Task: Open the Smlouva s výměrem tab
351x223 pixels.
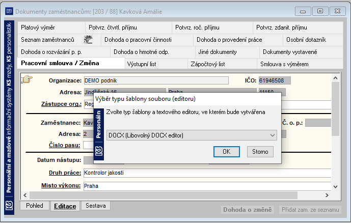Action: tap(300, 64)
